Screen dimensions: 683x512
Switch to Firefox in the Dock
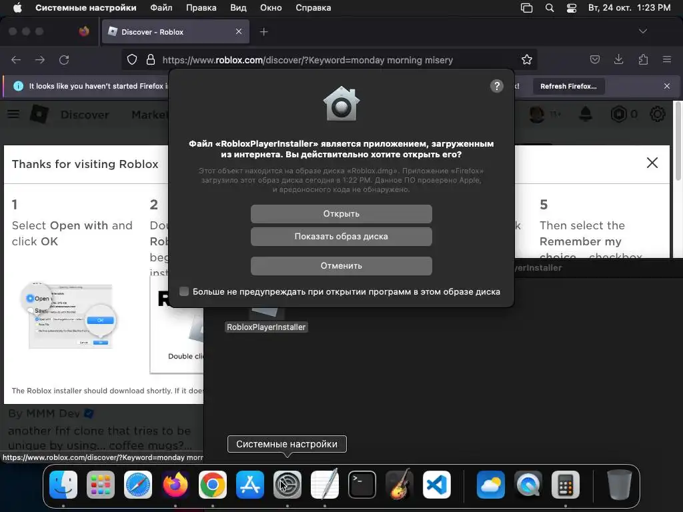point(175,485)
